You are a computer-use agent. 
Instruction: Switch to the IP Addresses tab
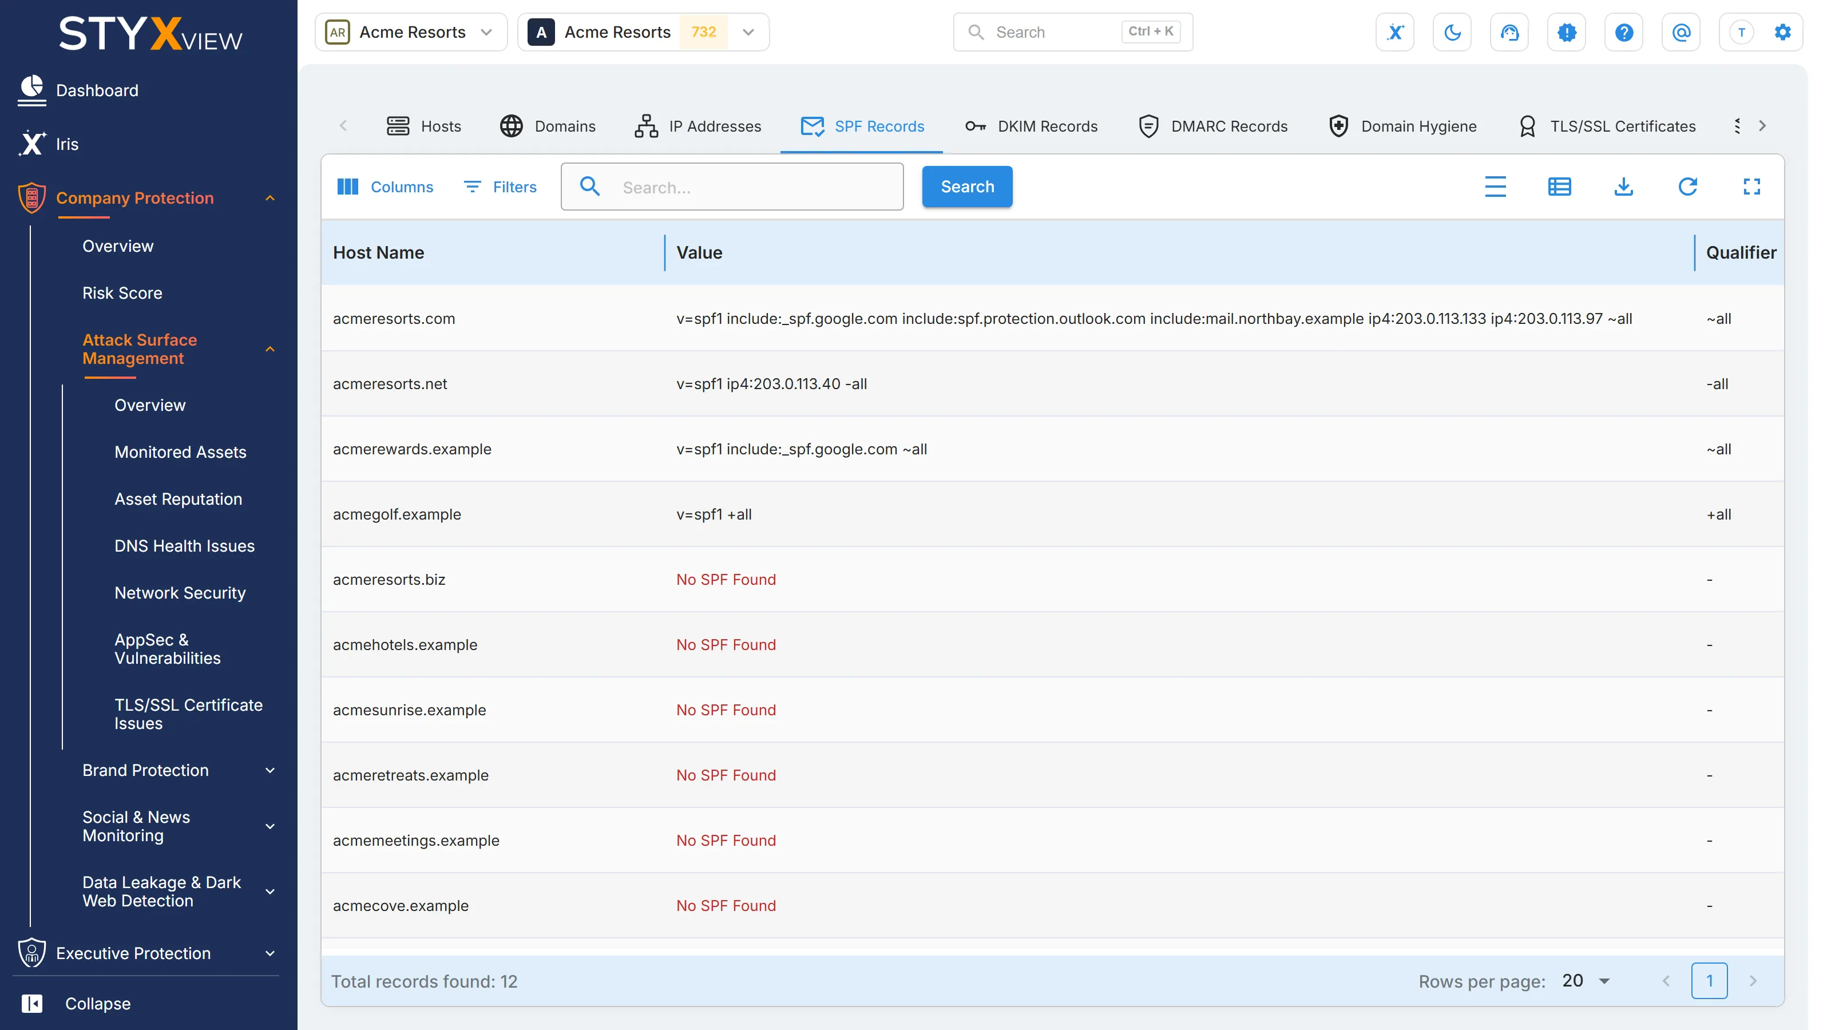697,126
